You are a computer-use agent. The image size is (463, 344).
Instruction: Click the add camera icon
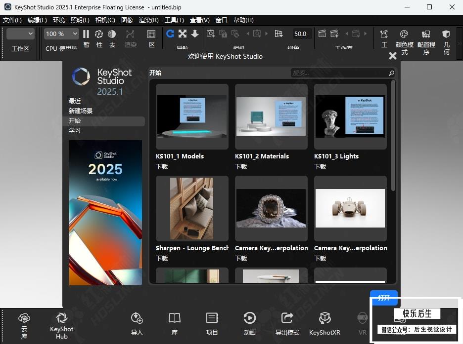[x=211, y=34]
